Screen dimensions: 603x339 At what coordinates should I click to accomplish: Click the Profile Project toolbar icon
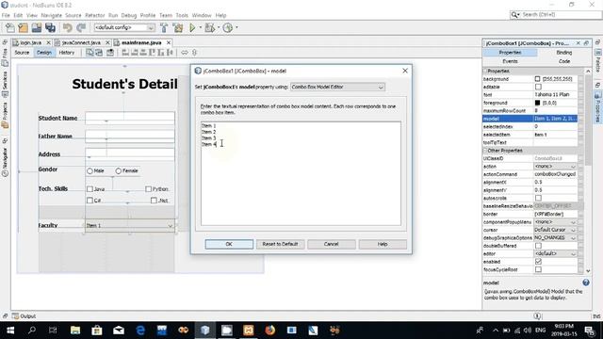point(228,27)
